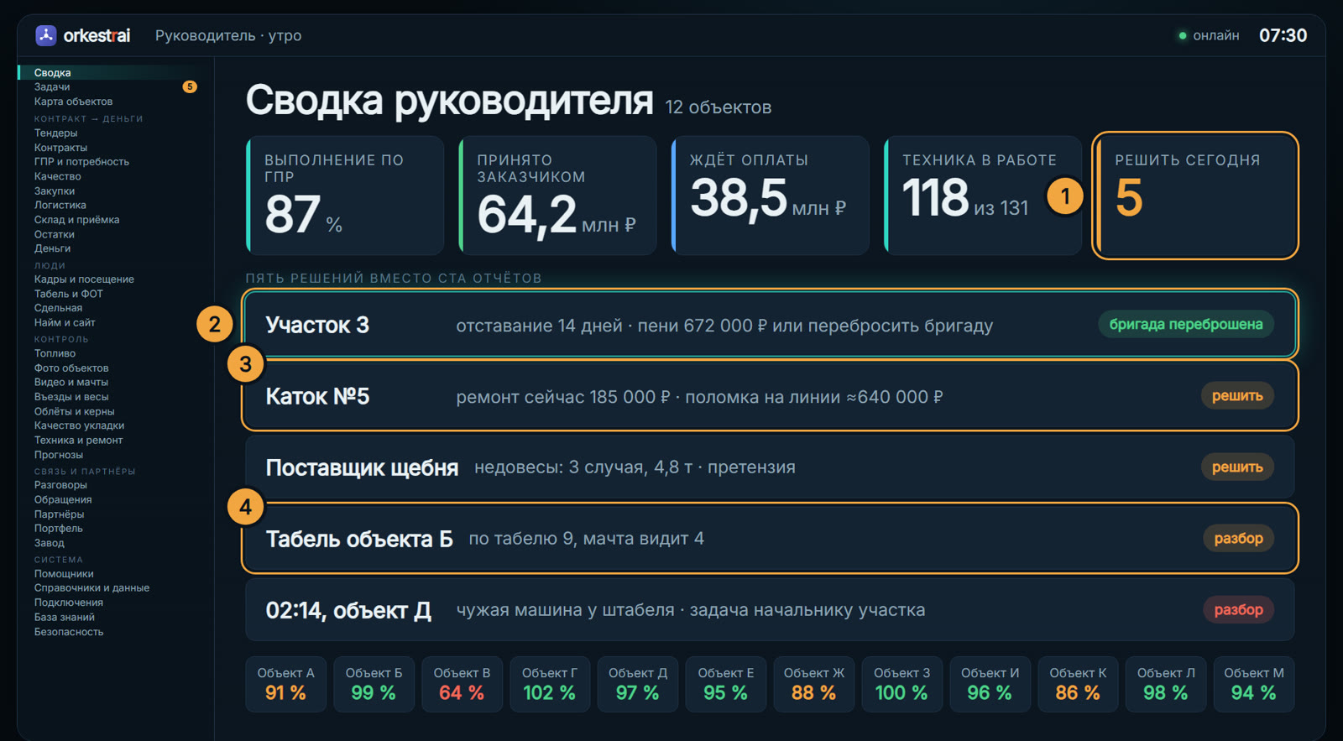
Task: Click the Участок 3 row title
Action: click(317, 325)
